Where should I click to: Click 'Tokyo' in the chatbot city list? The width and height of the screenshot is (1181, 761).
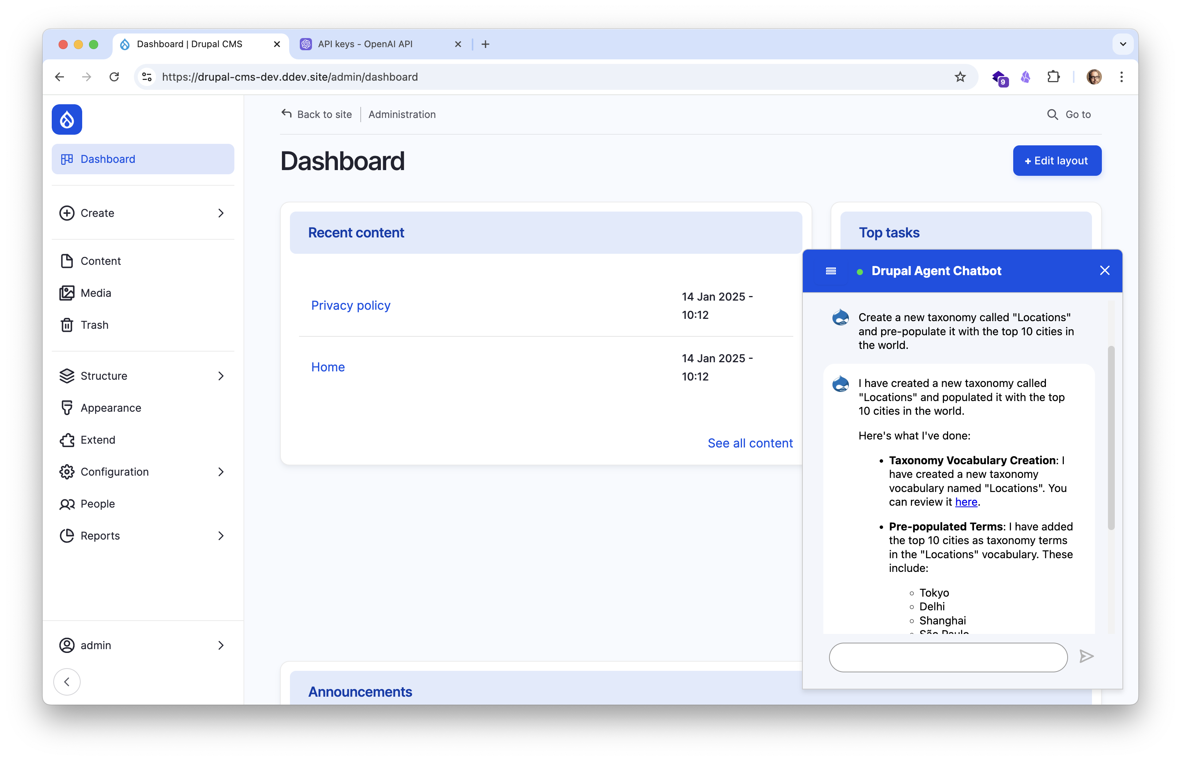[934, 592]
